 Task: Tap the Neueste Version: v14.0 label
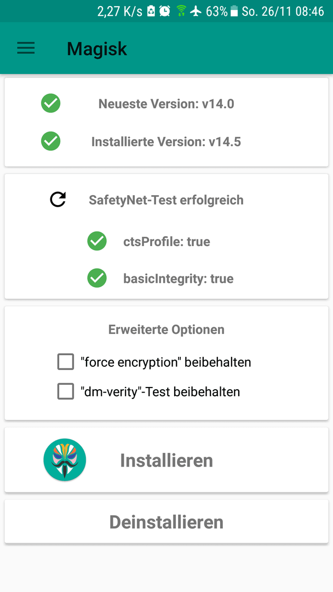[166, 104]
